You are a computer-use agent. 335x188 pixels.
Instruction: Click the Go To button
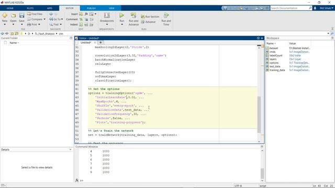(56, 19)
